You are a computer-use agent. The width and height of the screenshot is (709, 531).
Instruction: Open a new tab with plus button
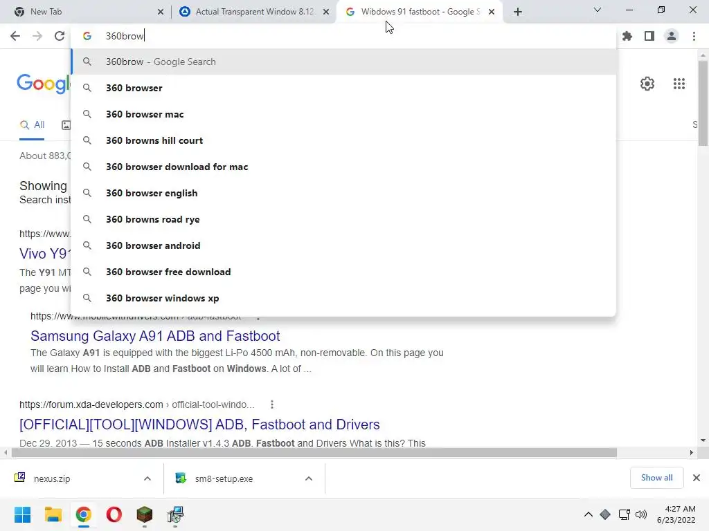click(518, 12)
